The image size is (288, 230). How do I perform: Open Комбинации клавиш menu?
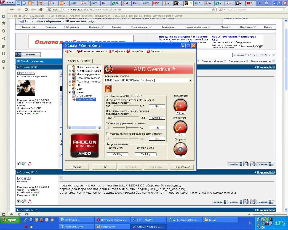92,51
